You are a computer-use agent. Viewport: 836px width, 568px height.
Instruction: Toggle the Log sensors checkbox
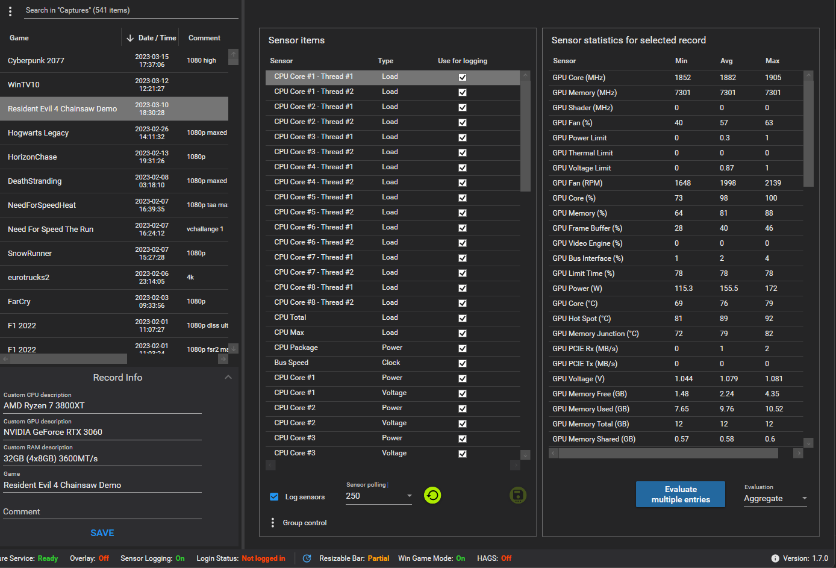point(274,497)
